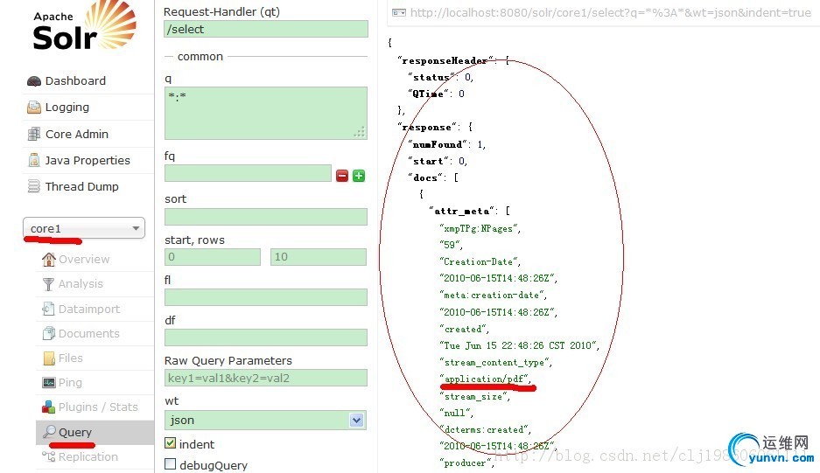
Task: Click "stream_content_type" text in response
Action: [x=494, y=362]
